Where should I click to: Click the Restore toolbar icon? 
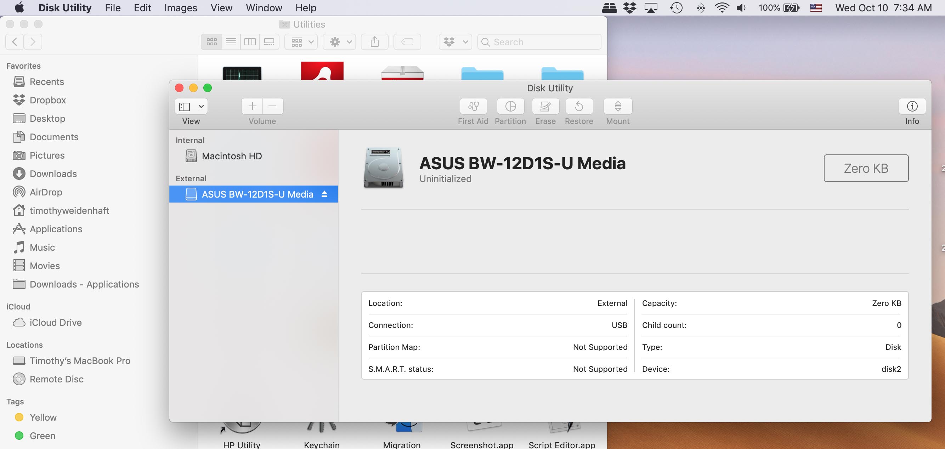point(579,106)
